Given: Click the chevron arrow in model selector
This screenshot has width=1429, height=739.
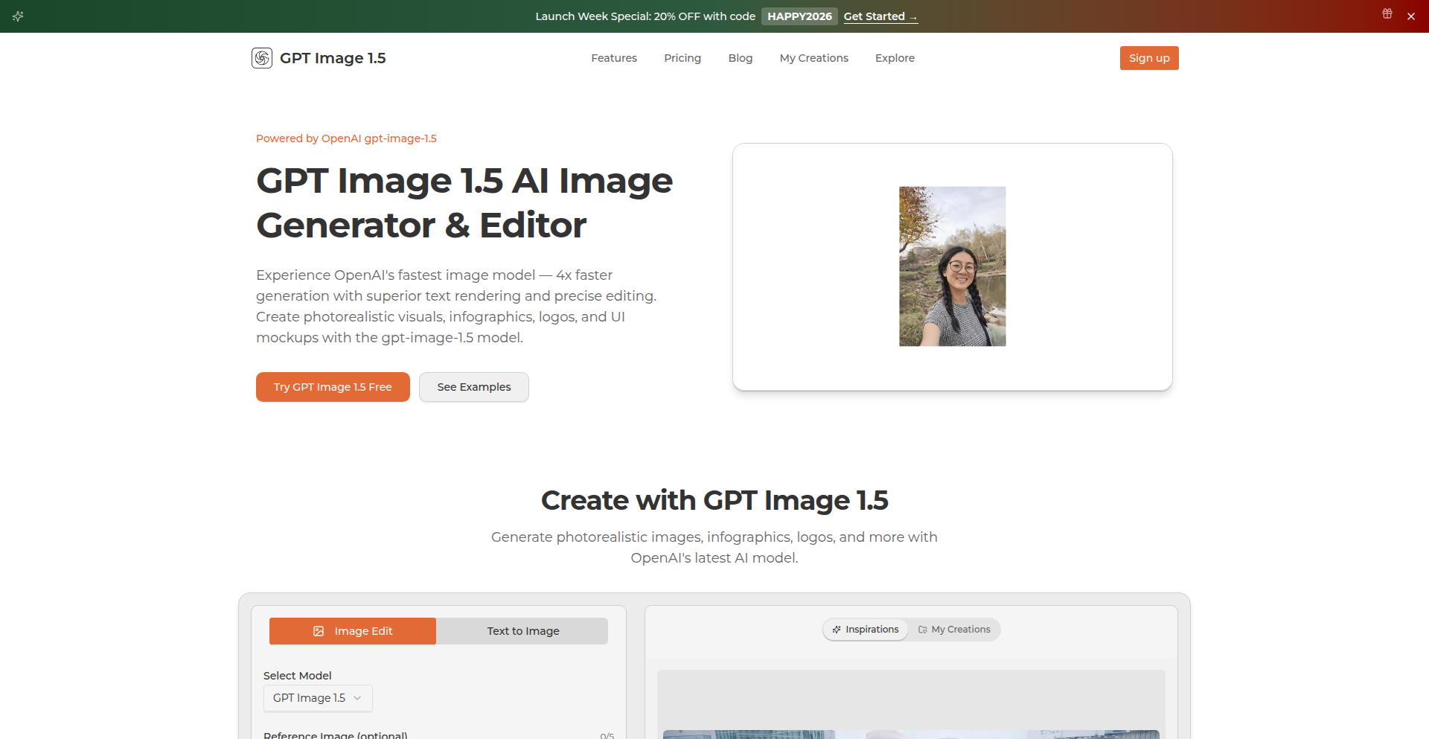Looking at the screenshot, I should 357,698.
